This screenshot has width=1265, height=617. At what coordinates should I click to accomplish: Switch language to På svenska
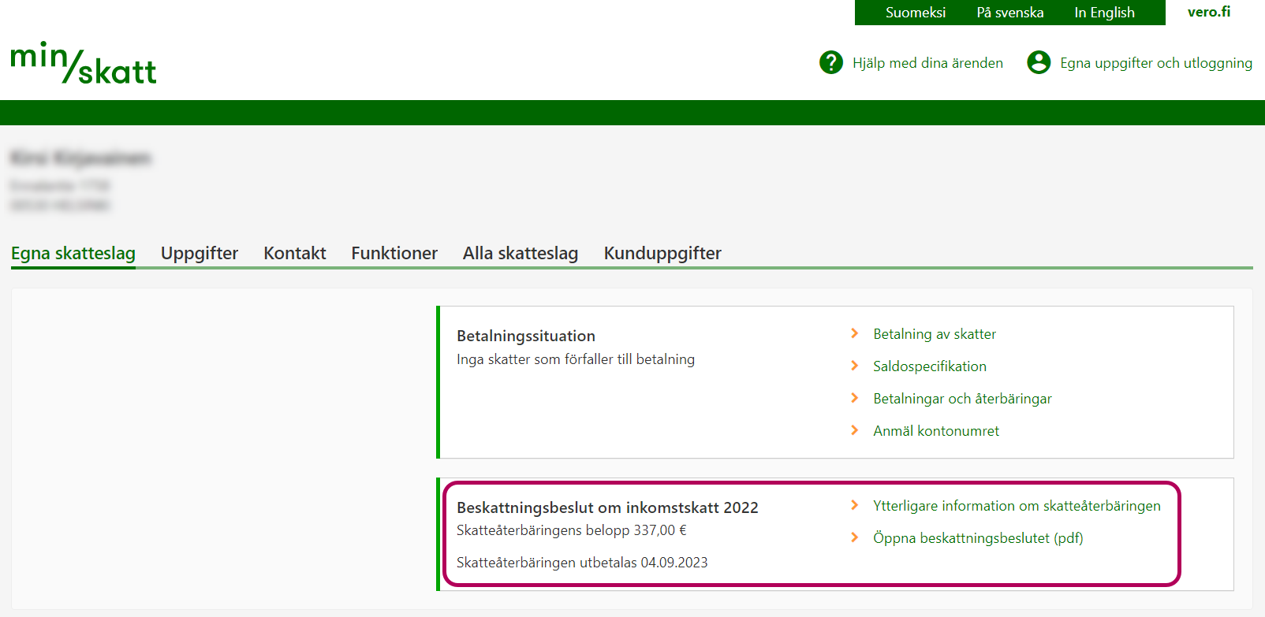(1009, 13)
